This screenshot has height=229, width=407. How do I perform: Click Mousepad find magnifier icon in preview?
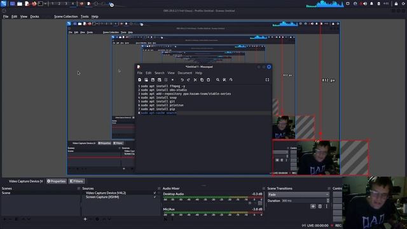pyautogui.click(x=217, y=80)
